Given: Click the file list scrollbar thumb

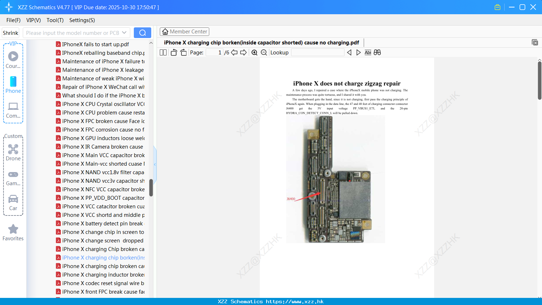Looking at the screenshot, I should tap(151, 188).
